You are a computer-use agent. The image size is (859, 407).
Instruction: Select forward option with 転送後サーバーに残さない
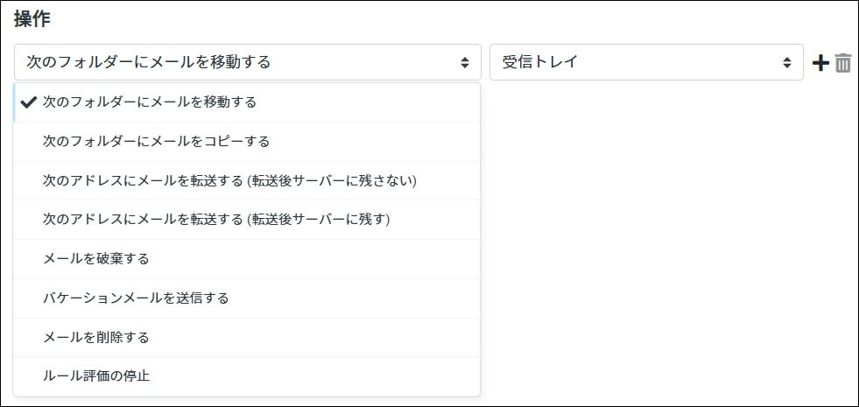[229, 180]
